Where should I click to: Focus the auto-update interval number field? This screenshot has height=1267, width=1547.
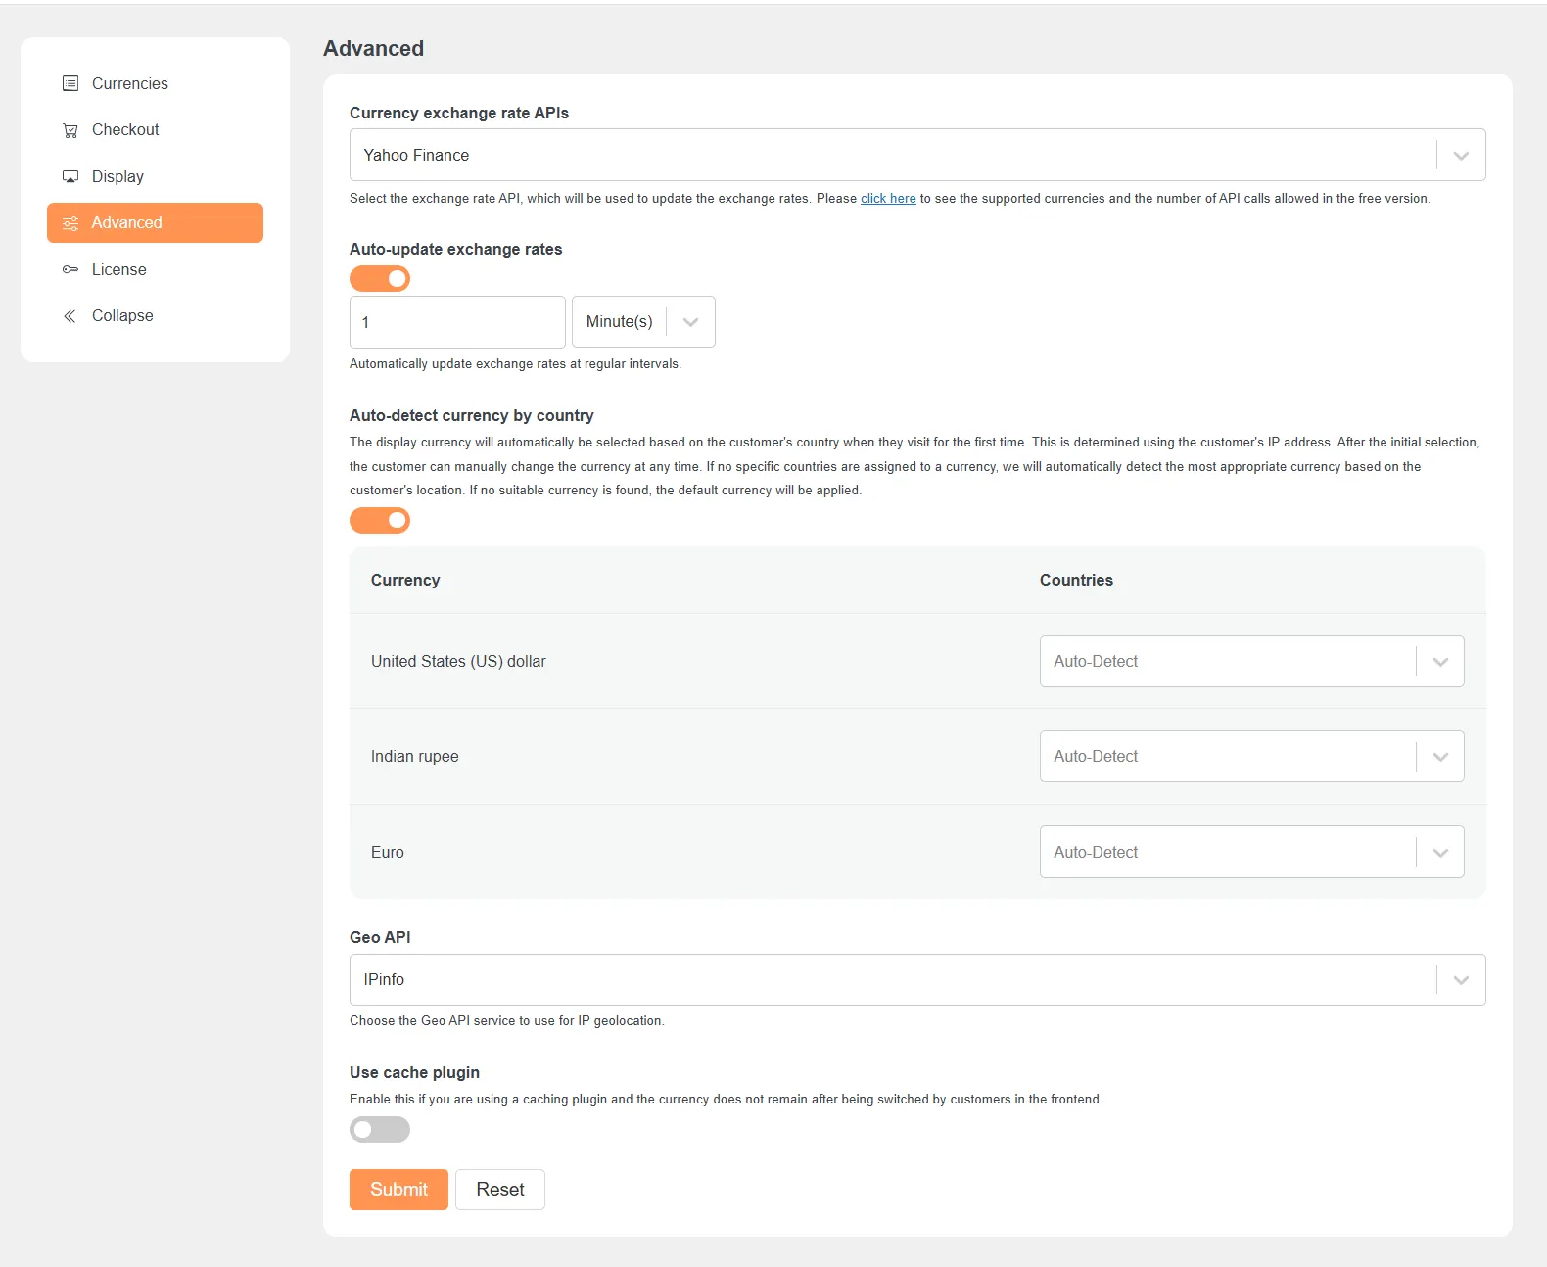click(457, 322)
